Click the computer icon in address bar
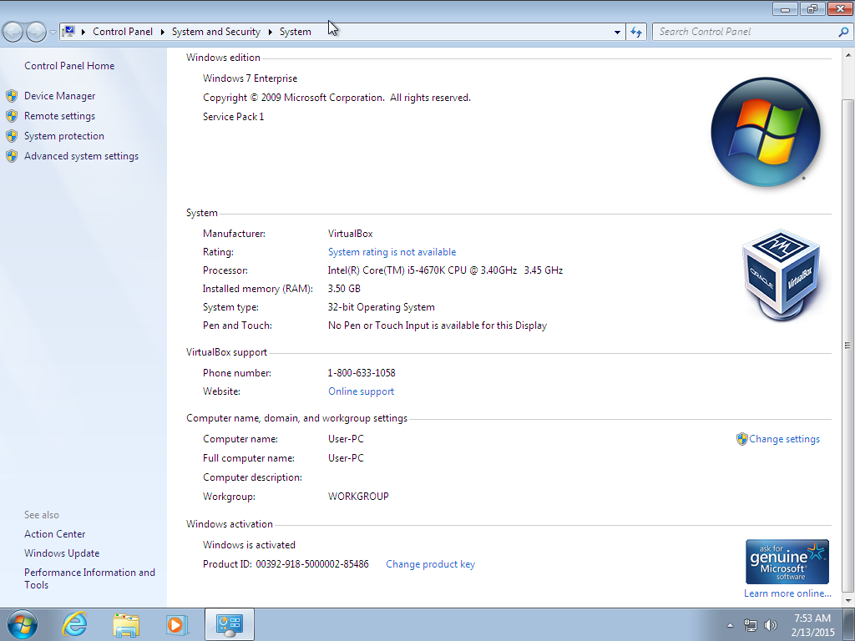Screen dimensions: 855x641 68,31
